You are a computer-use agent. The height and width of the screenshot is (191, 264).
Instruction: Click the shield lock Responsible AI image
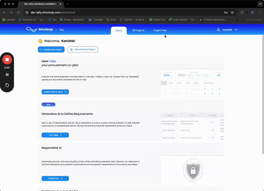point(193,170)
